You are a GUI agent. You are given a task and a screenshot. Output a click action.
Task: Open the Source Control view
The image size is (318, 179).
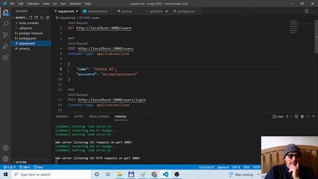coord(5,35)
